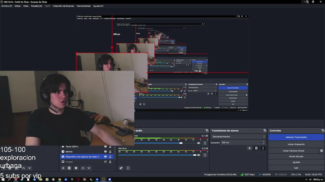Mute the audio channel reading -4.1 dB
The width and height of the screenshot is (325, 182).
pos(199,143)
